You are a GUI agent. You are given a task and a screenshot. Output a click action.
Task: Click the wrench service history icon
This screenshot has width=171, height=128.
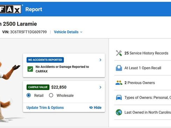(119, 53)
